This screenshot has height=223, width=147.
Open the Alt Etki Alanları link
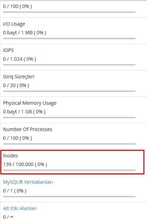(x=20, y=208)
